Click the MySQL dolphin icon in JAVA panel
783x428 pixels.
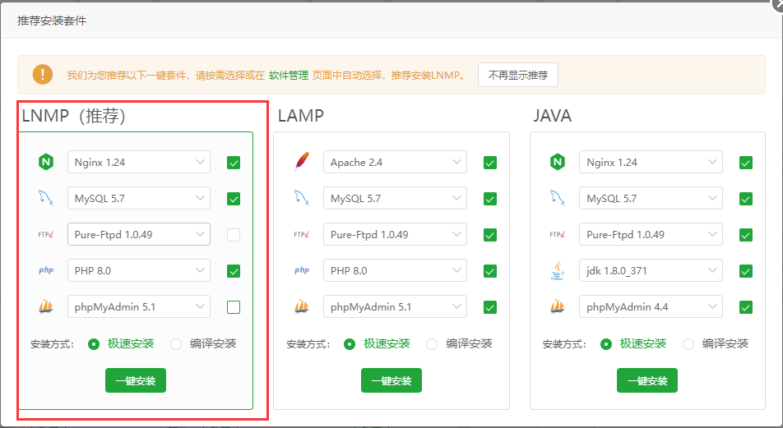coord(558,198)
